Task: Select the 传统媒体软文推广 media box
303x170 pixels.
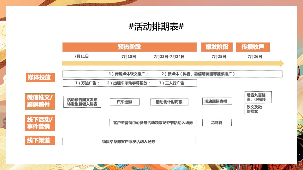Action: point(172,74)
